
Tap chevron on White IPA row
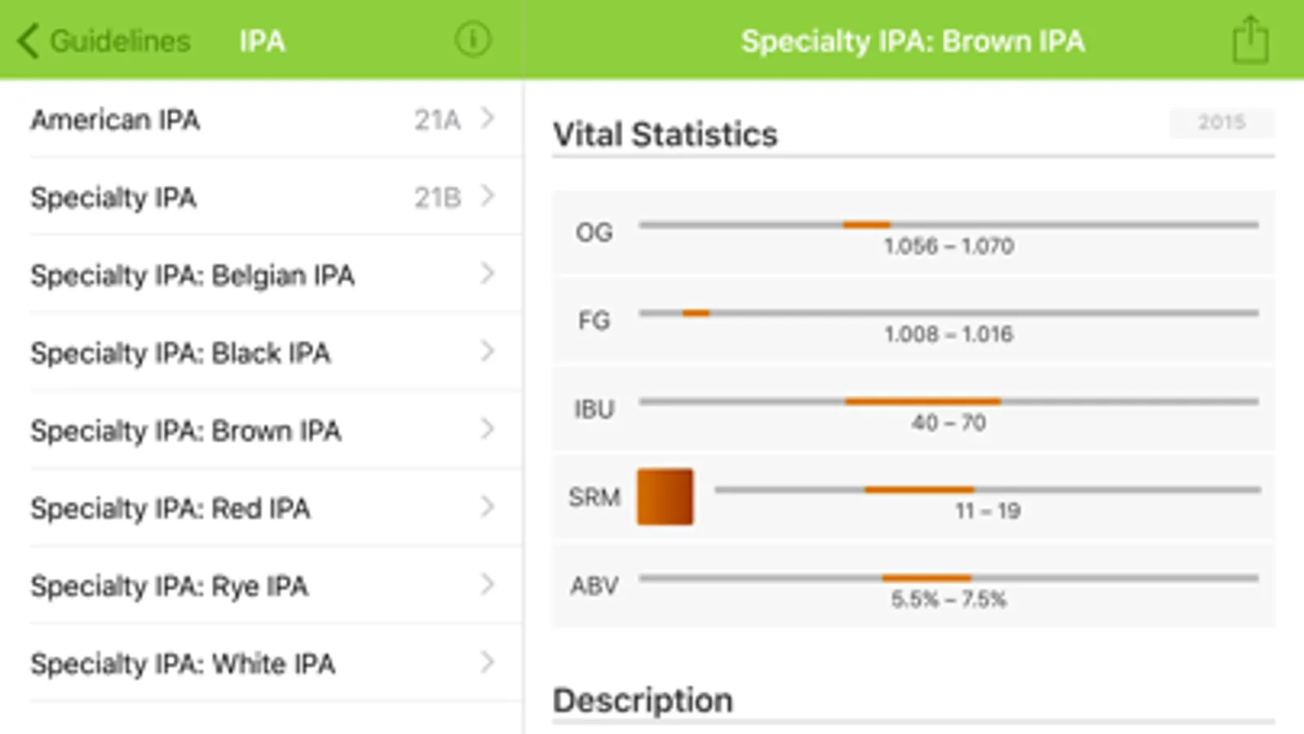pos(488,662)
